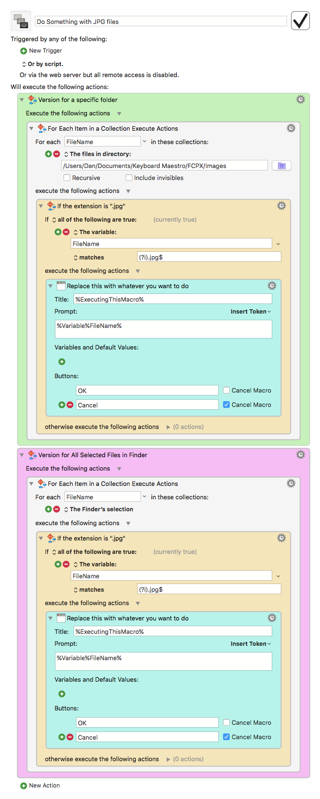Change 'The files in directory' collection type
Viewport: 320px width, 799px height.
click(66, 154)
